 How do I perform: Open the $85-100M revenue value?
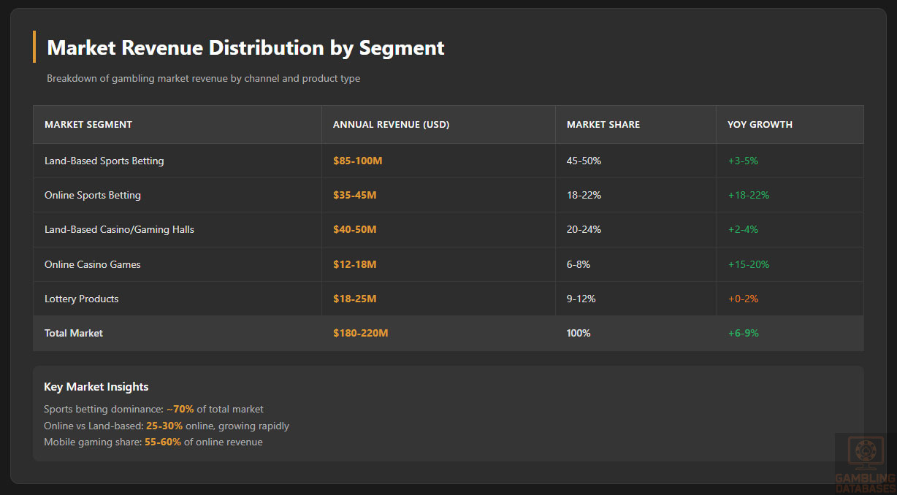pyautogui.click(x=357, y=161)
